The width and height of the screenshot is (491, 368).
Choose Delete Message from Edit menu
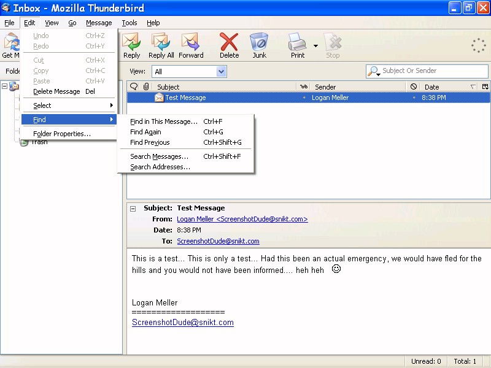pyautogui.click(x=69, y=91)
